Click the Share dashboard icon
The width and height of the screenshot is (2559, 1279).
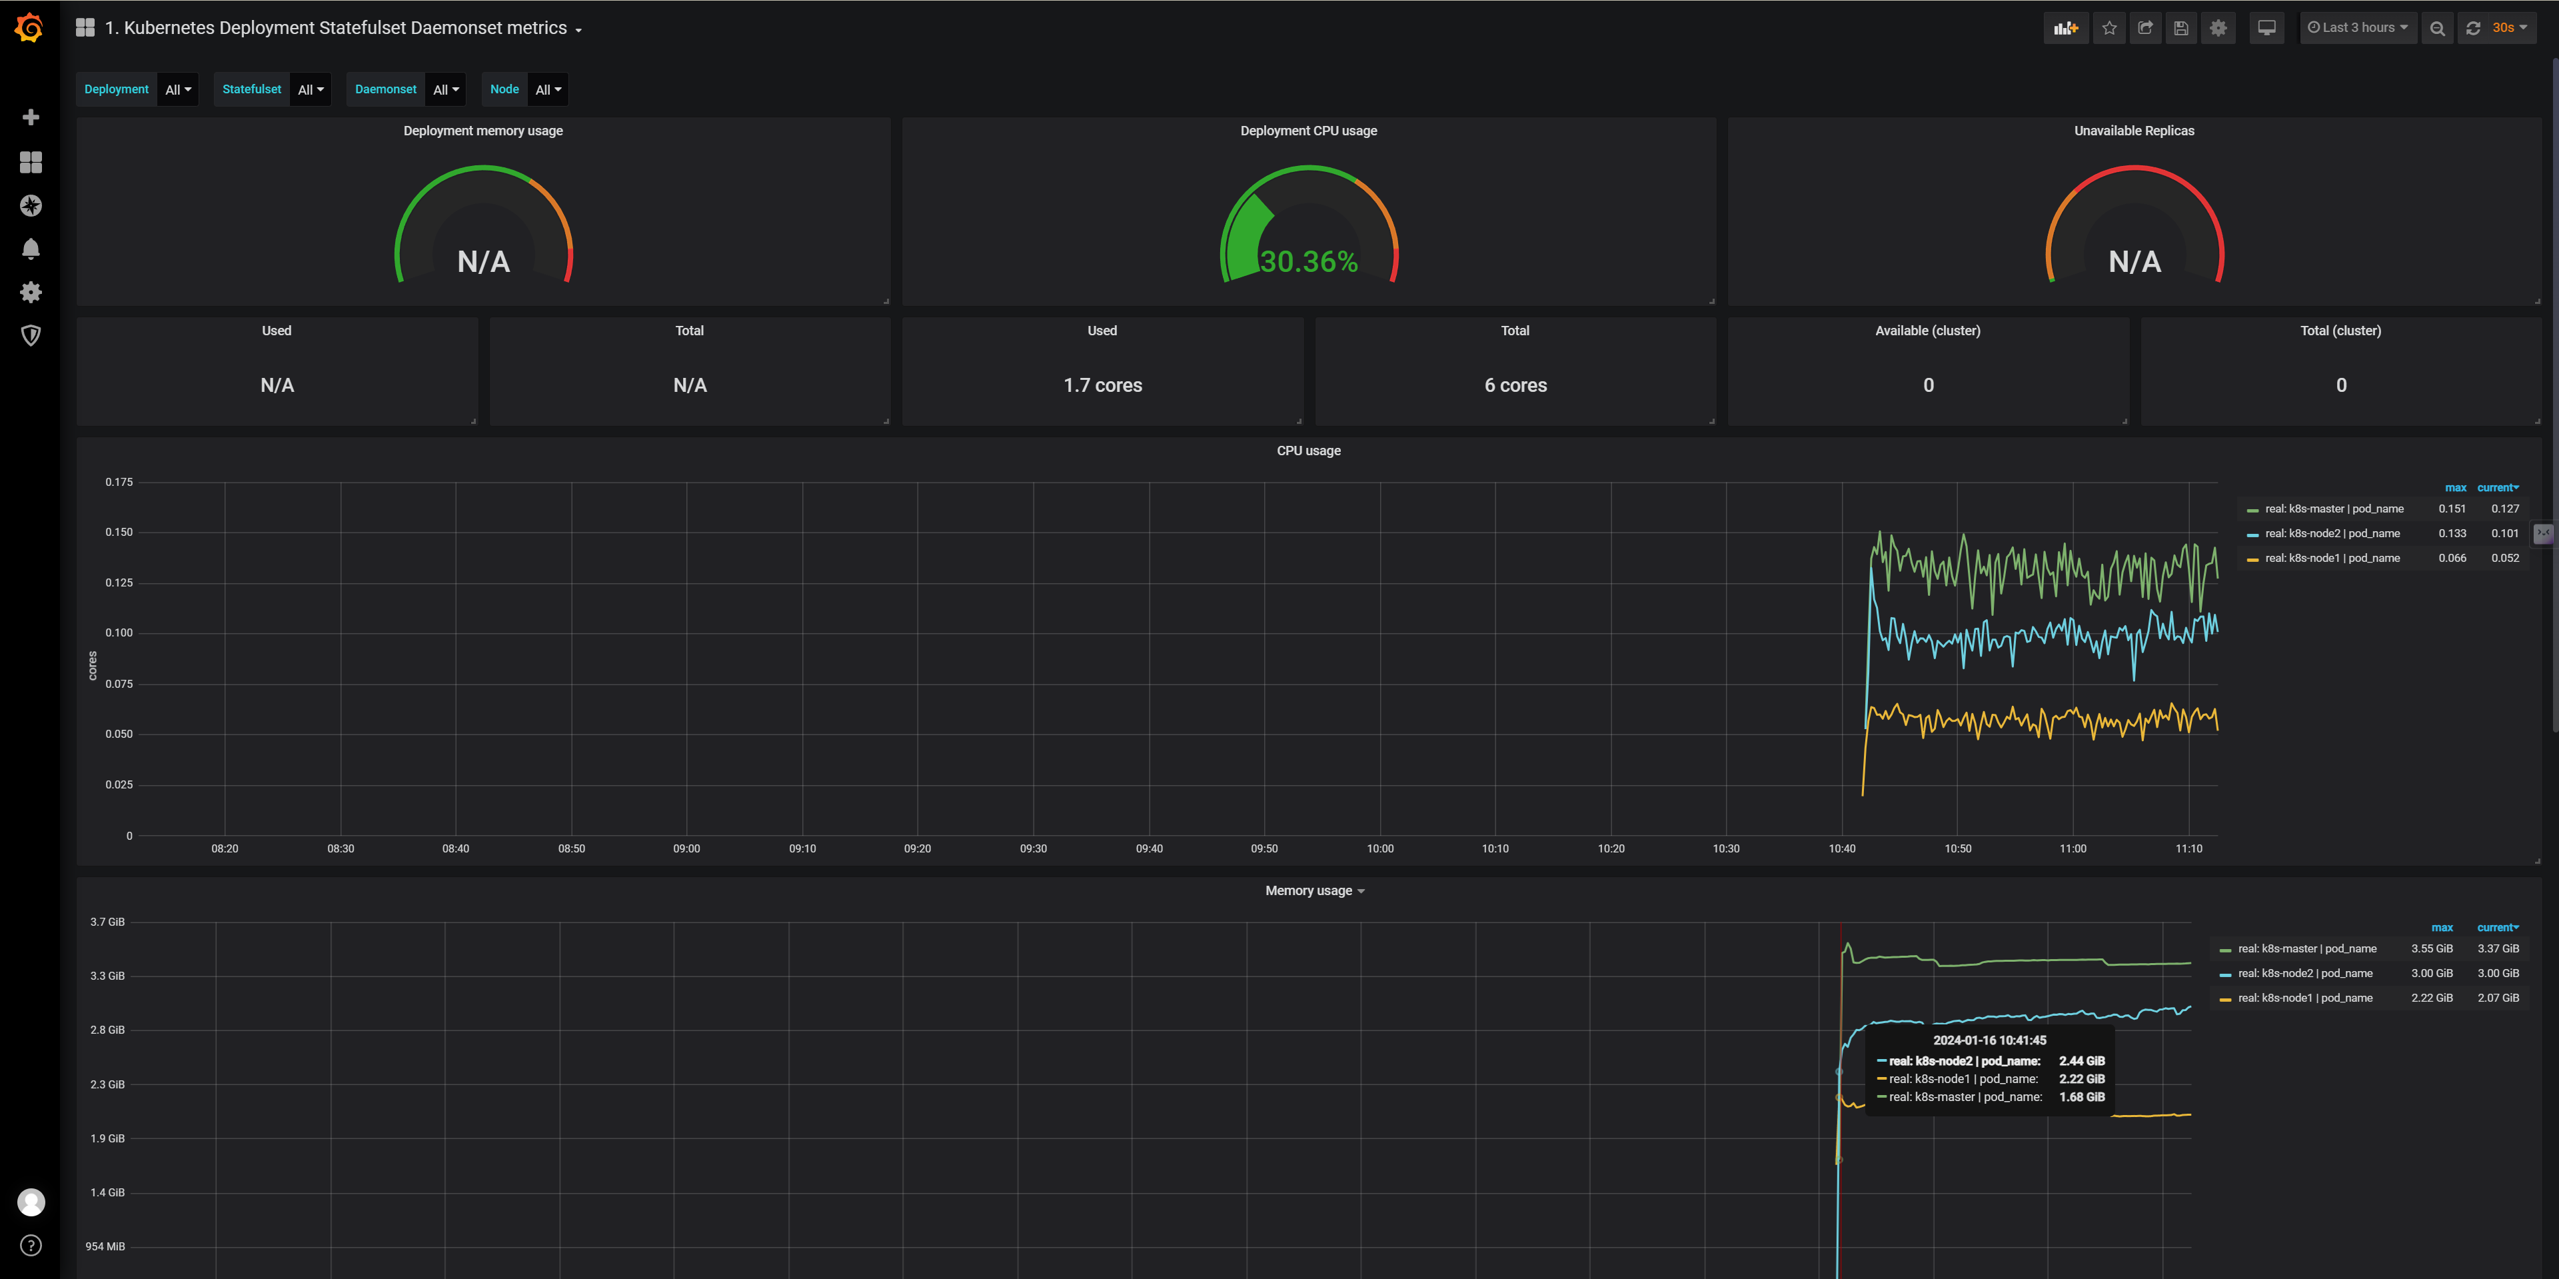point(2144,28)
